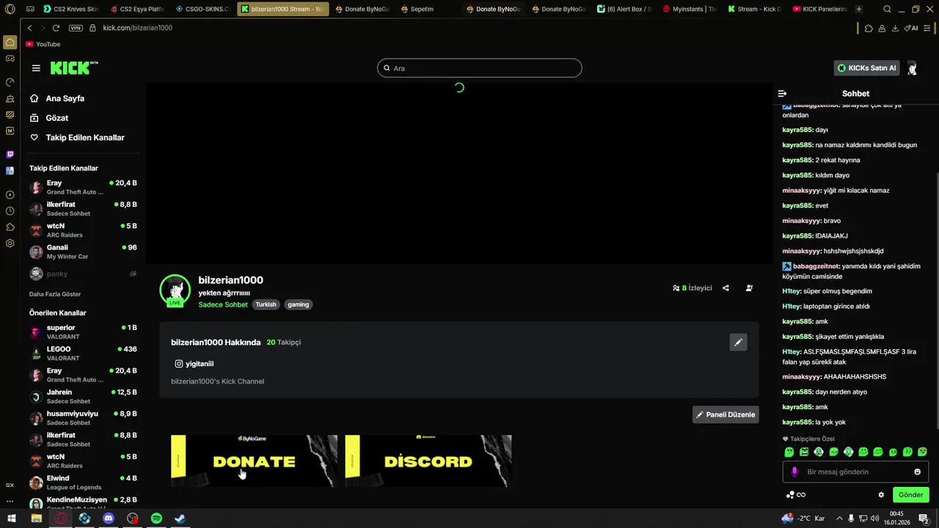Image resolution: width=939 pixels, height=528 pixels.
Task: Click the Ara search field
Action: (479, 68)
